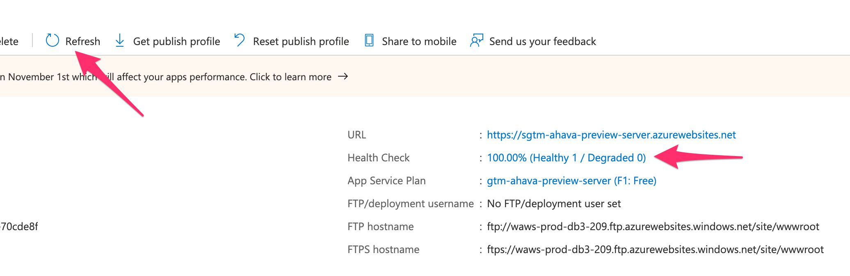The width and height of the screenshot is (850, 276).
Task: Click the Share to mobile phone icon
Action: [x=369, y=41]
